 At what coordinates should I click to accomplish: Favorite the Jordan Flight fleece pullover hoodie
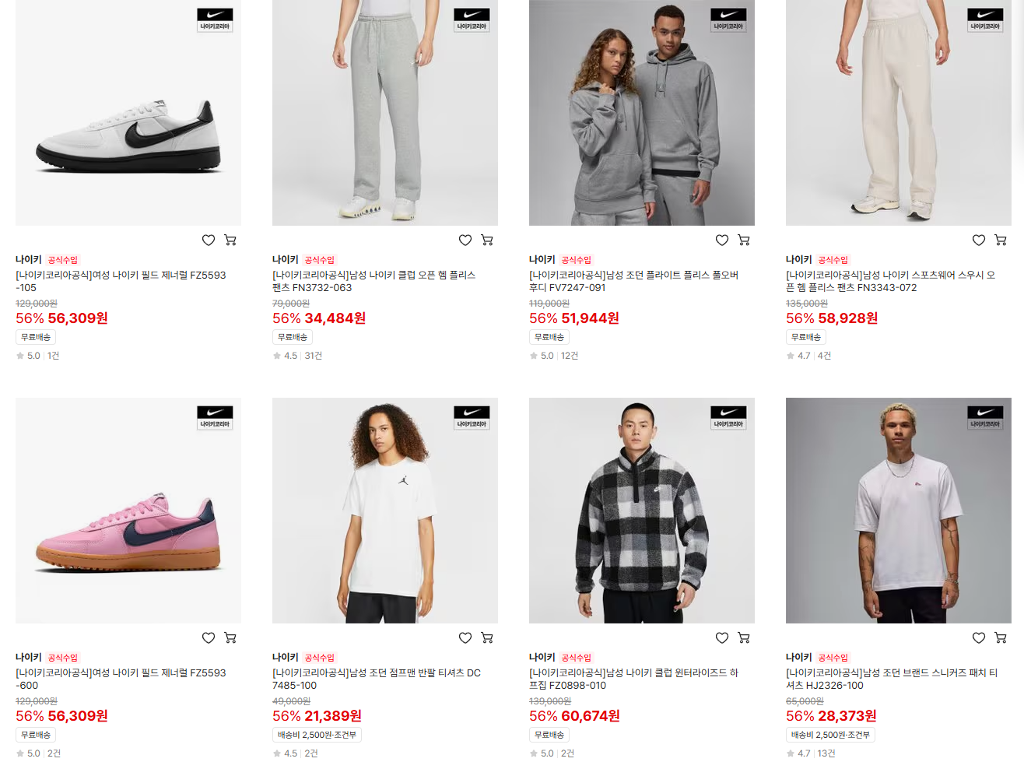coord(722,241)
